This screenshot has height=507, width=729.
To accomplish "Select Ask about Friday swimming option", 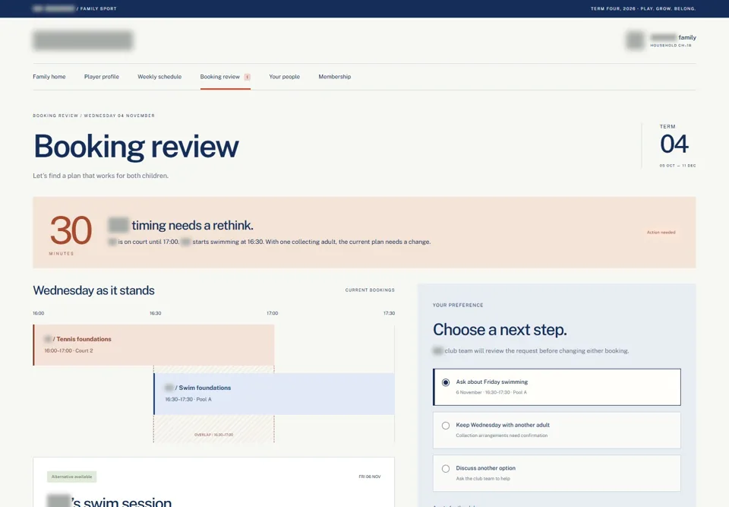I will coord(557,387).
